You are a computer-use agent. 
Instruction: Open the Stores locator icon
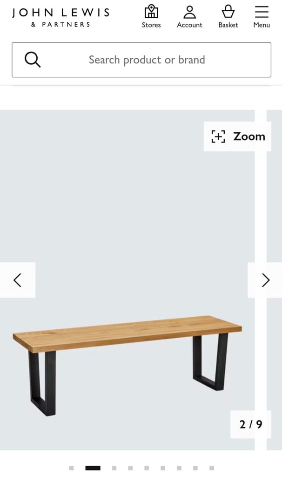[151, 17]
